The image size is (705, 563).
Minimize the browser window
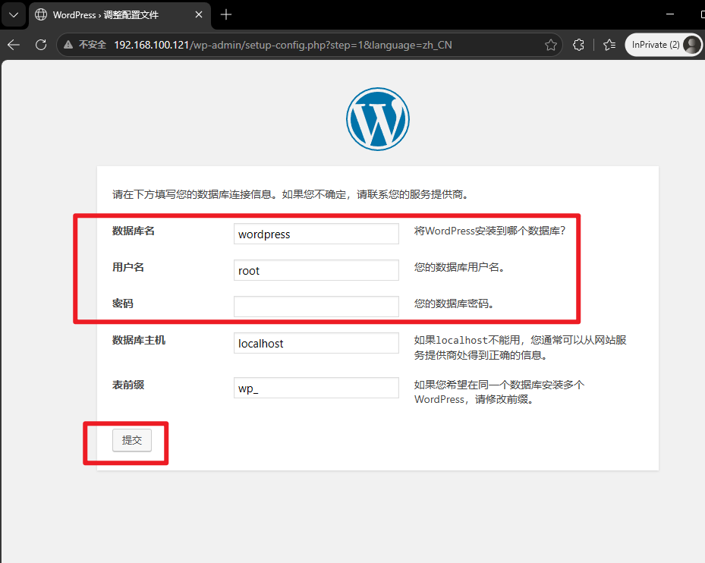tap(670, 14)
